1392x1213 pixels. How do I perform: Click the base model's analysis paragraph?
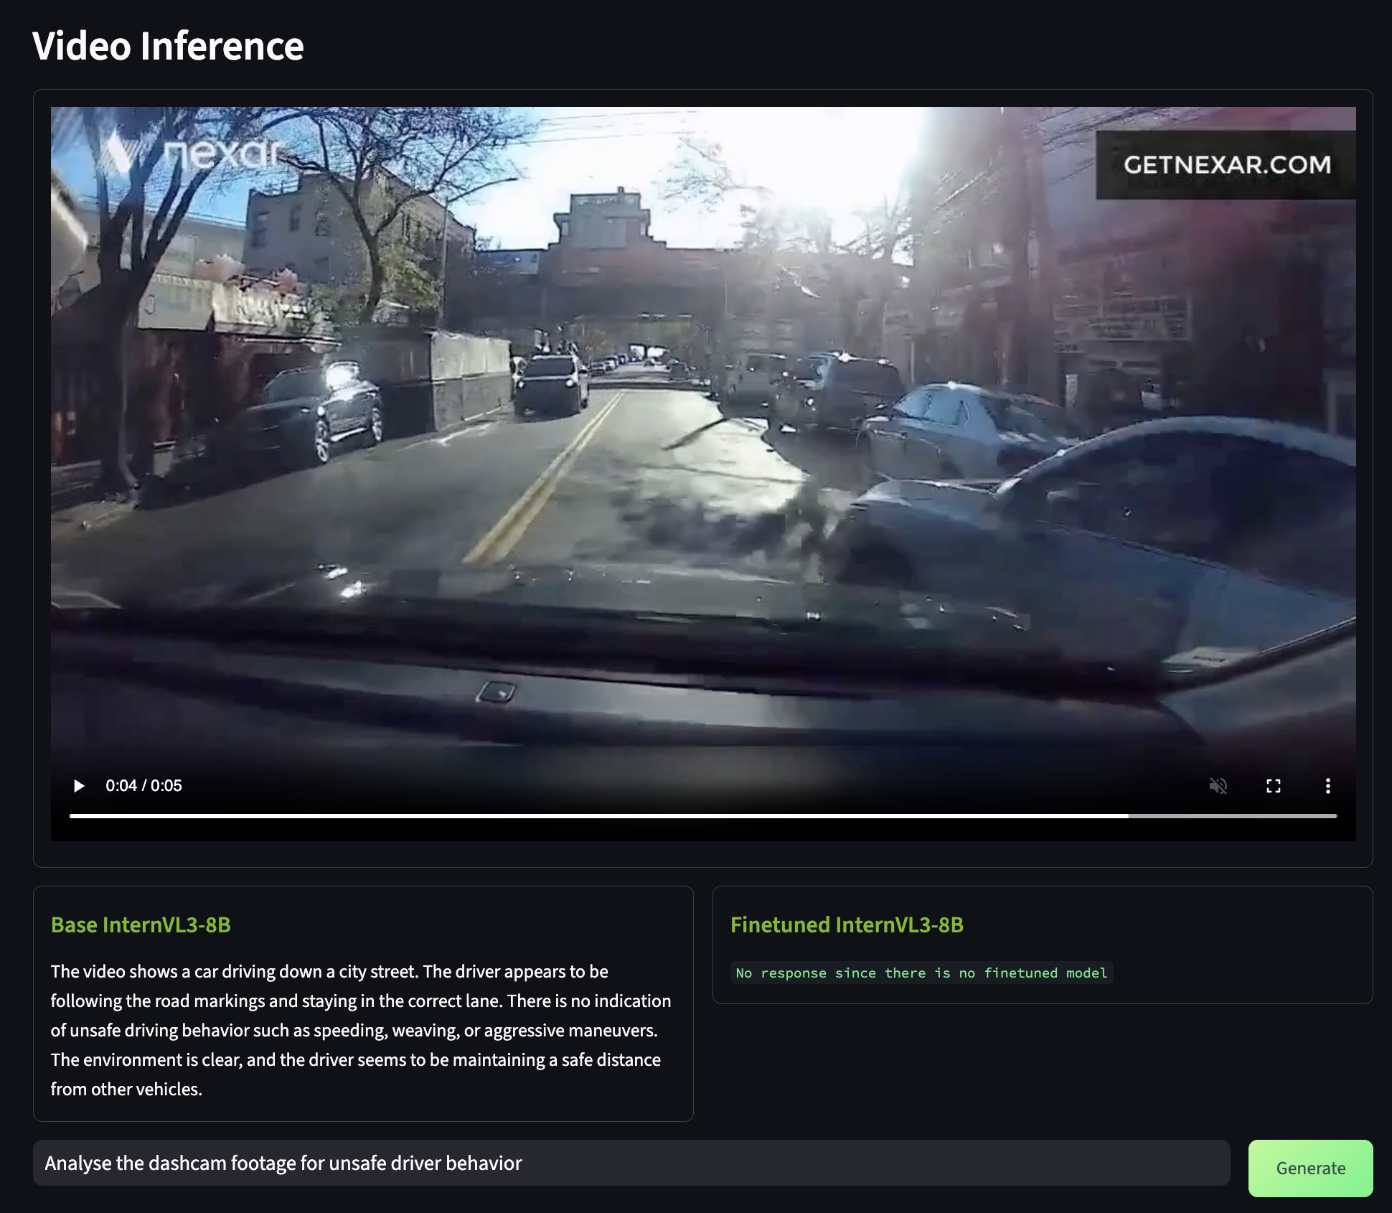pyautogui.click(x=359, y=1030)
